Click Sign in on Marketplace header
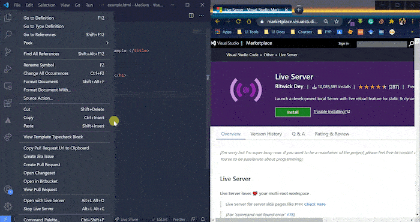 point(343,44)
